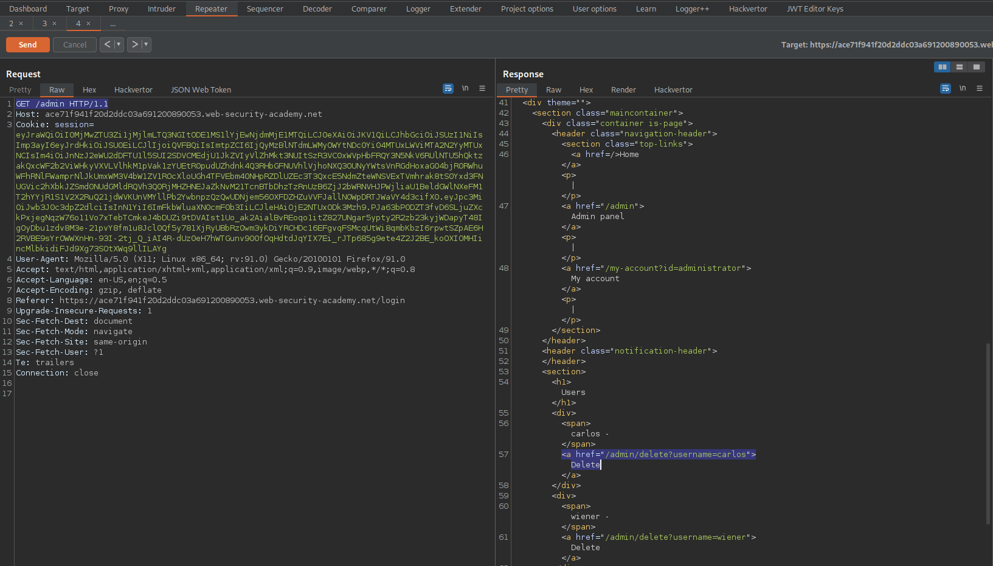Image resolution: width=993 pixels, height=566 pixels.
Task: Click Connection: close header line
Action: 57,372
